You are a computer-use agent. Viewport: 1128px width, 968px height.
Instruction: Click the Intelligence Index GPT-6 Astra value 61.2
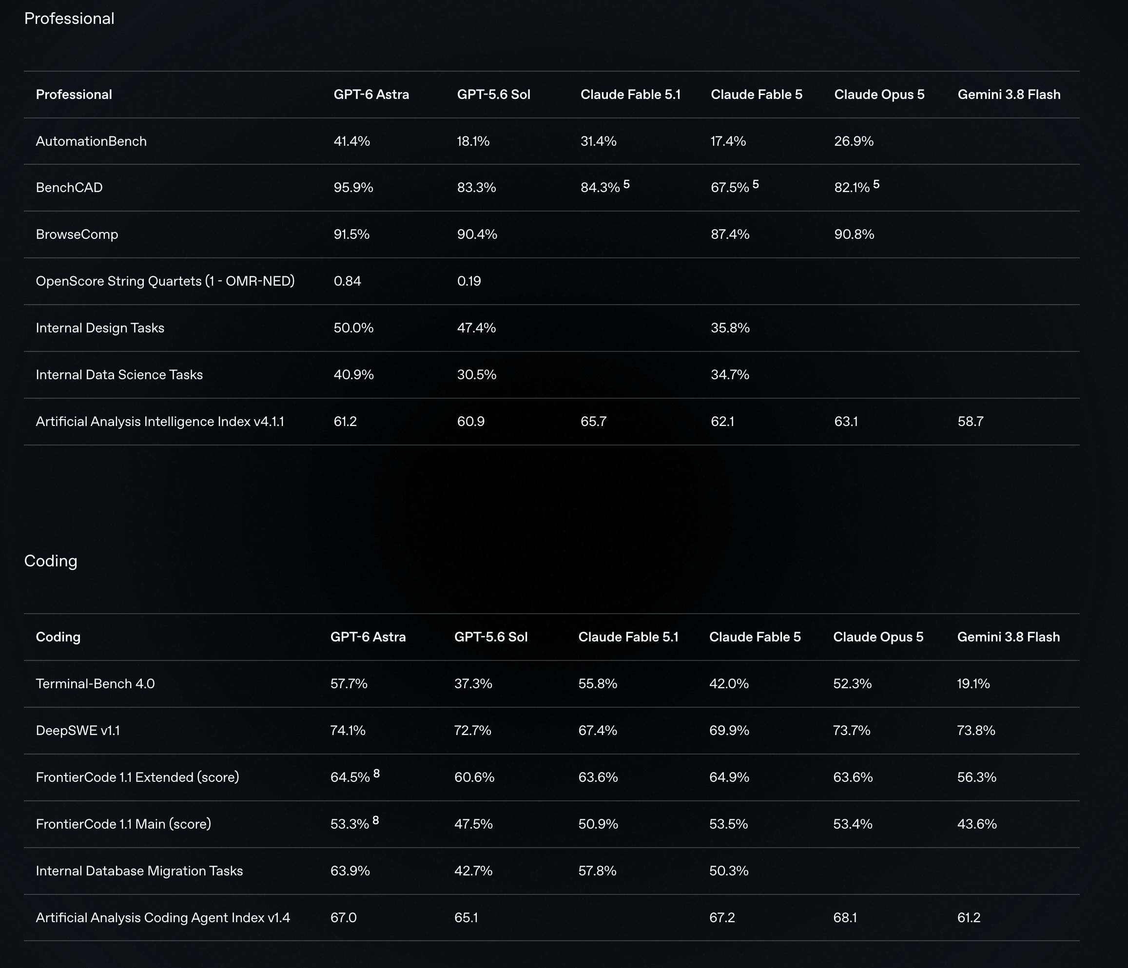[x=345, y=422]
